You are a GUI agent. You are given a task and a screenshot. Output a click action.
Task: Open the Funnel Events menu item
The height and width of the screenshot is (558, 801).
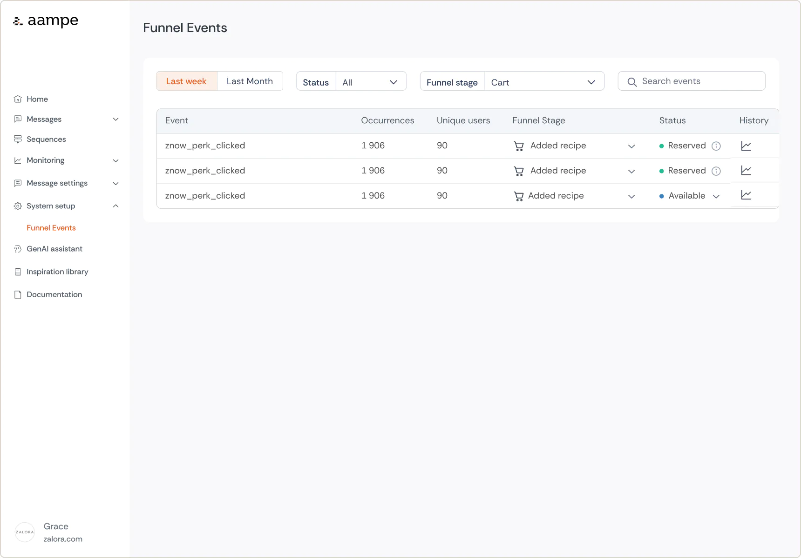coord(51,228)
